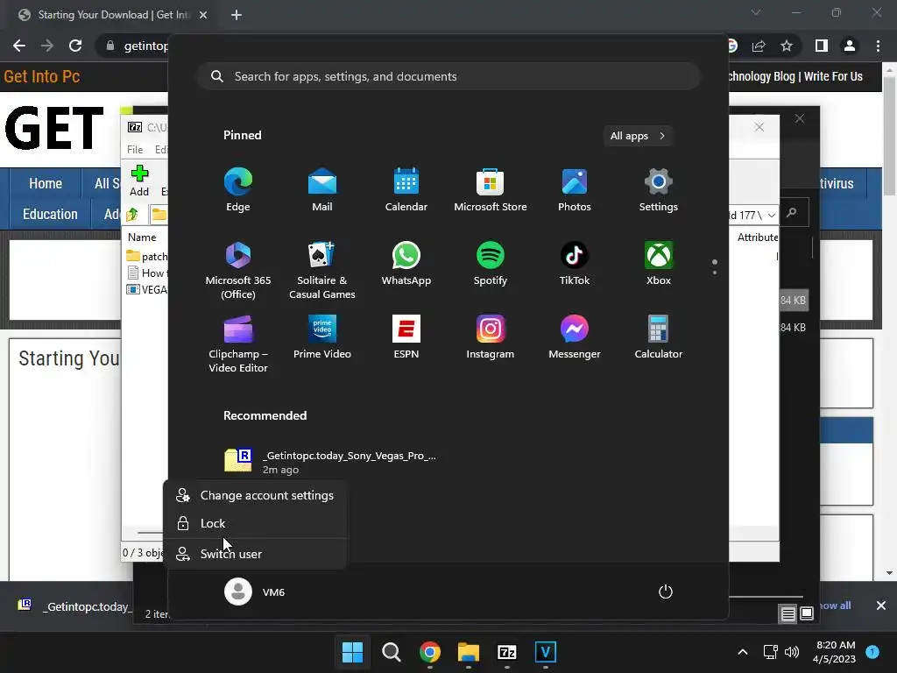Click the VM6 user account avatar
This screenshot has width=897, height=673.
tap(238, 592)
